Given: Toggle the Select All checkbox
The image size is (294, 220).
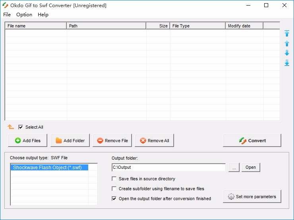Looking at the screenshot, I should click(21, 127).
